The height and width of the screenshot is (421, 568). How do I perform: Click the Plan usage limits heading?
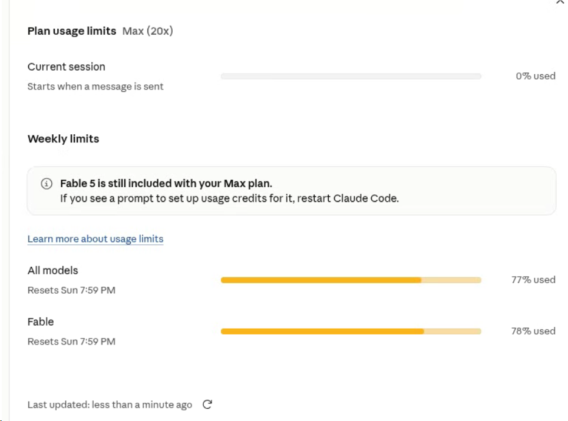pyautogui.click(x=72, y=31)
